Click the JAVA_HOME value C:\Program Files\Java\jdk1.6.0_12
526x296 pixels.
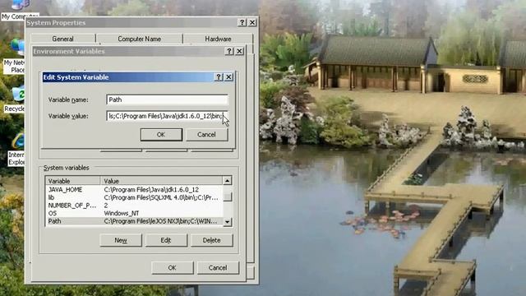[151, 190]
